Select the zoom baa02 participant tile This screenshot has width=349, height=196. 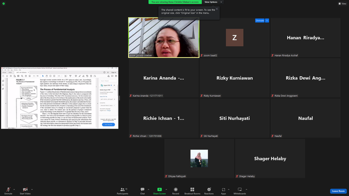pos(234,38)
